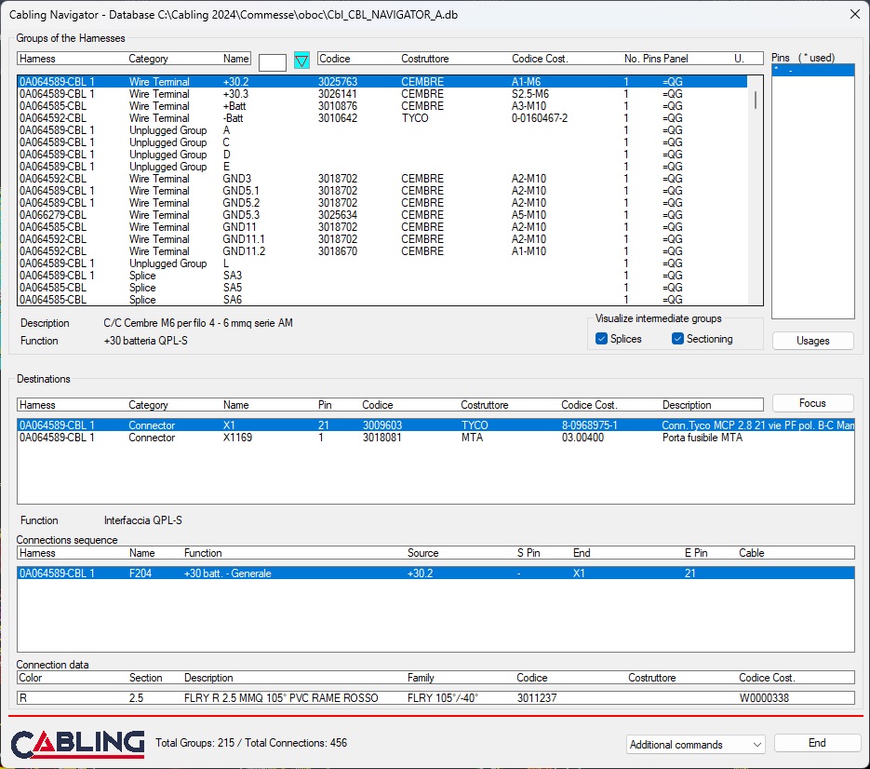870x769 pixels.
Task: Select the +Batt wire terminal row
Action: [382, 106]
